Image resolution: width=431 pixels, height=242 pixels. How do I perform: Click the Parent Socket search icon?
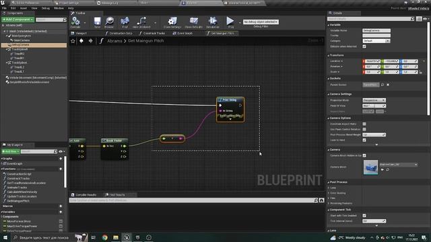click(383, 85)
